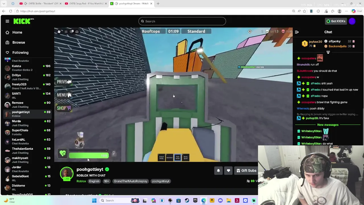This screenshot has height=205, width=364.
Task: Open Remzee channel in sidebar
Action: (x=28, y=104)
